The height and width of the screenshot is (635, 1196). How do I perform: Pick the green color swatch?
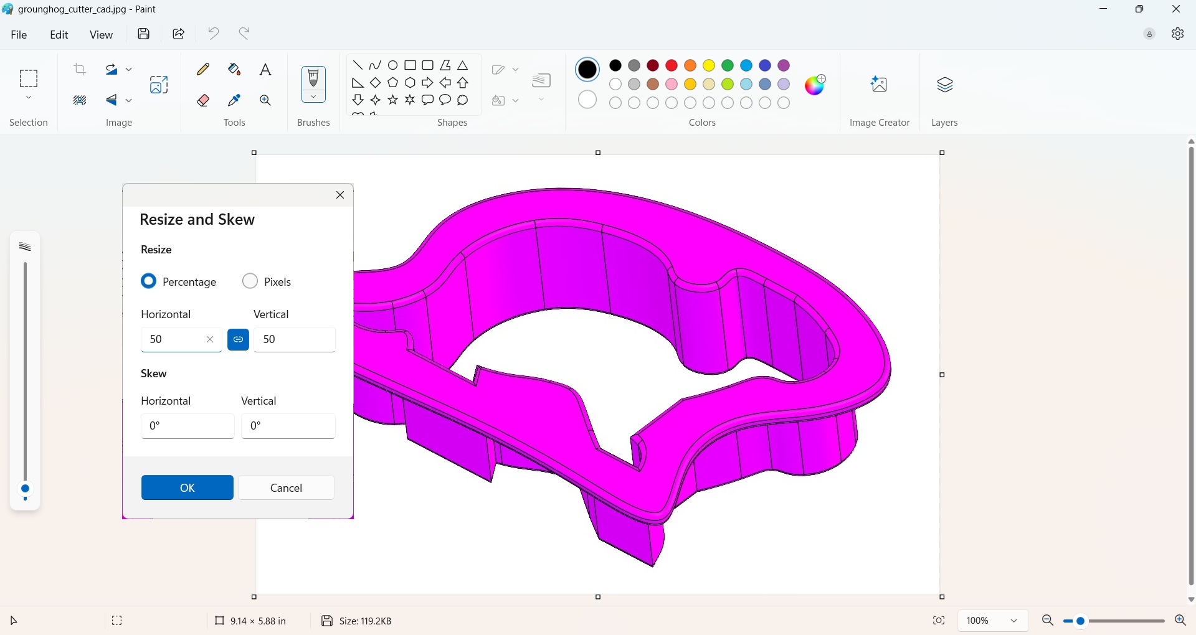(x=728, y=65)
